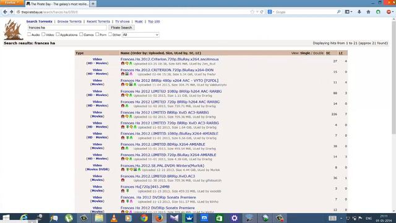
Task: Open TV shows menu link
Action: (x=123, y=22)
